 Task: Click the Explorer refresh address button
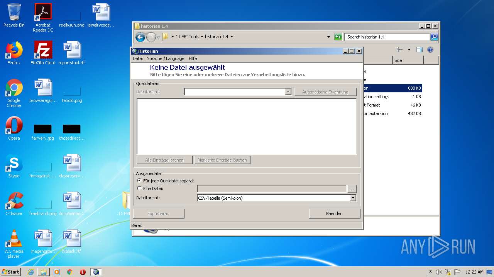tap(338, 37)
